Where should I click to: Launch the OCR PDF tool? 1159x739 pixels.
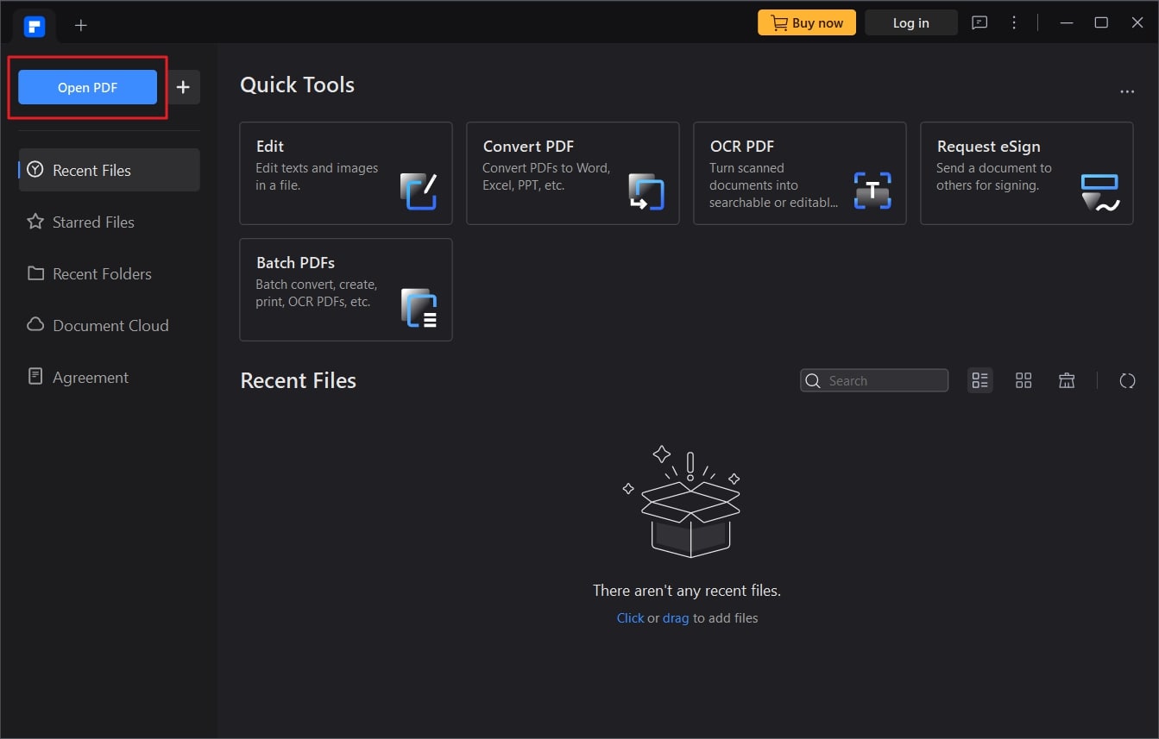click(800, 173)
